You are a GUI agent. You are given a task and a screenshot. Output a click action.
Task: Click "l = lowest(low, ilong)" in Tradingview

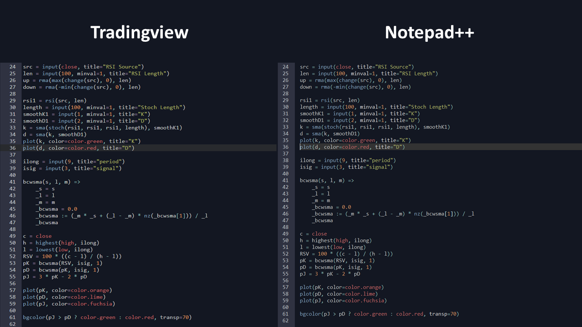58,249
